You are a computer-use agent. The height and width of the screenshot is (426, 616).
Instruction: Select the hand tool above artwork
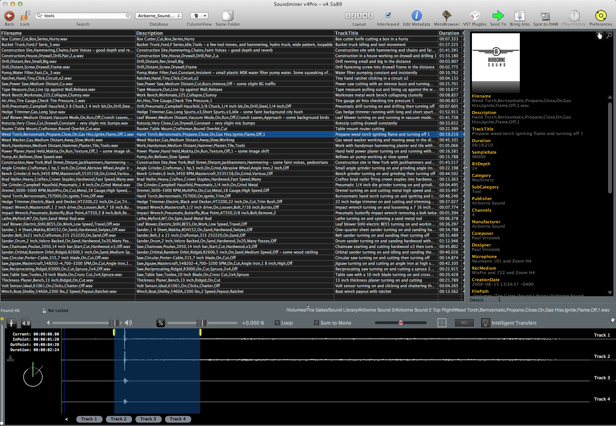tap(600, 36)
